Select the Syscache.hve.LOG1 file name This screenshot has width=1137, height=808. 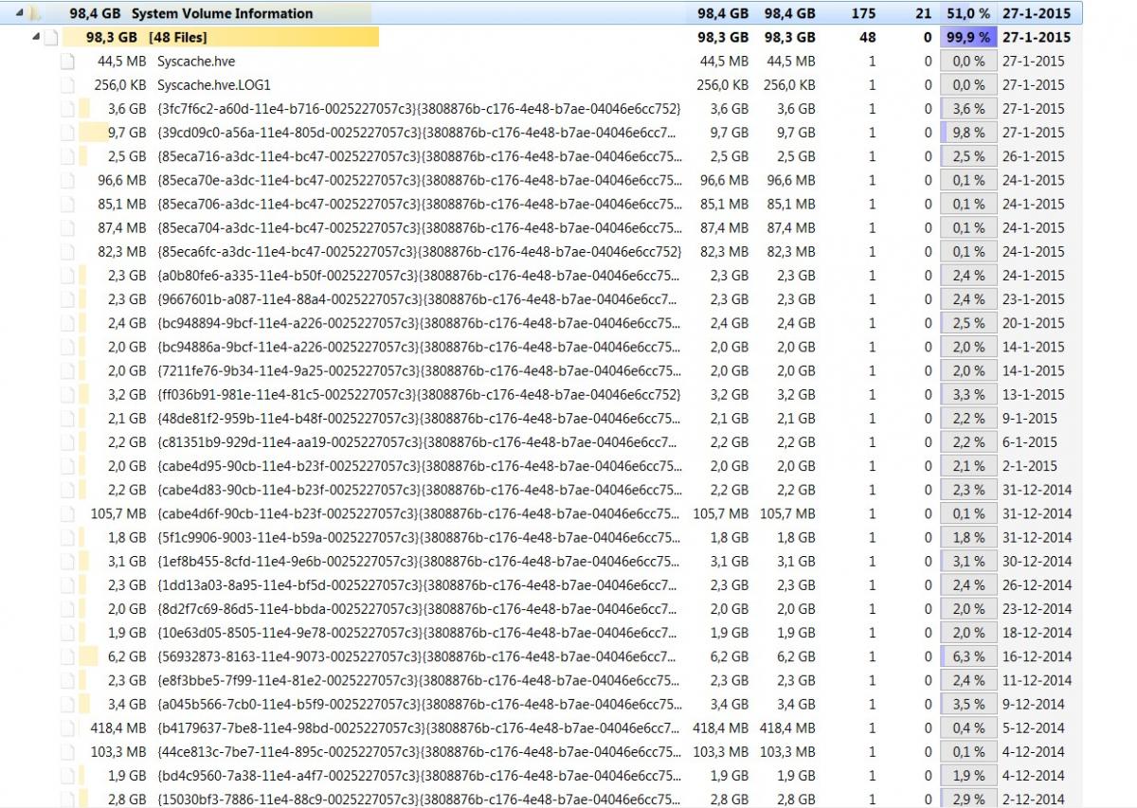214,84
